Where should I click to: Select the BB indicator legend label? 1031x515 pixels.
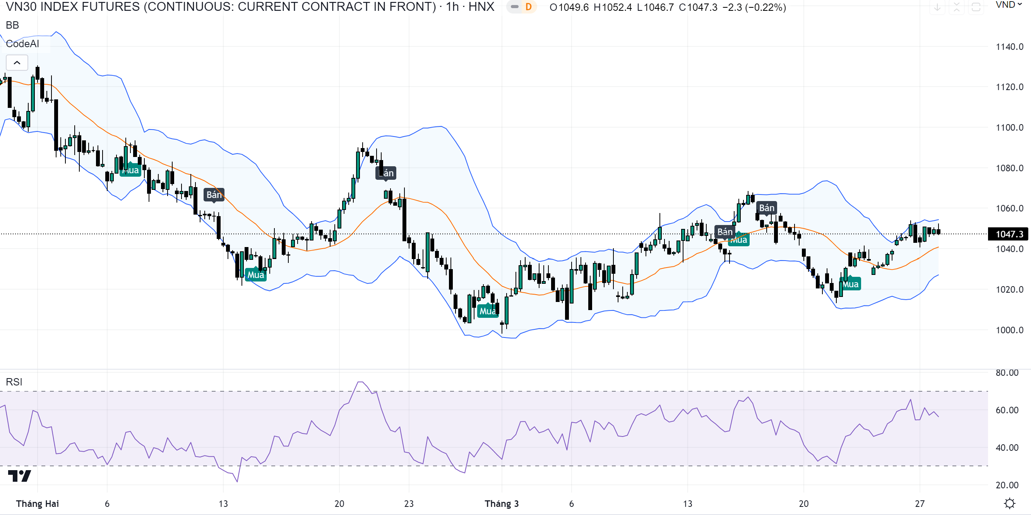coord(12,25)
